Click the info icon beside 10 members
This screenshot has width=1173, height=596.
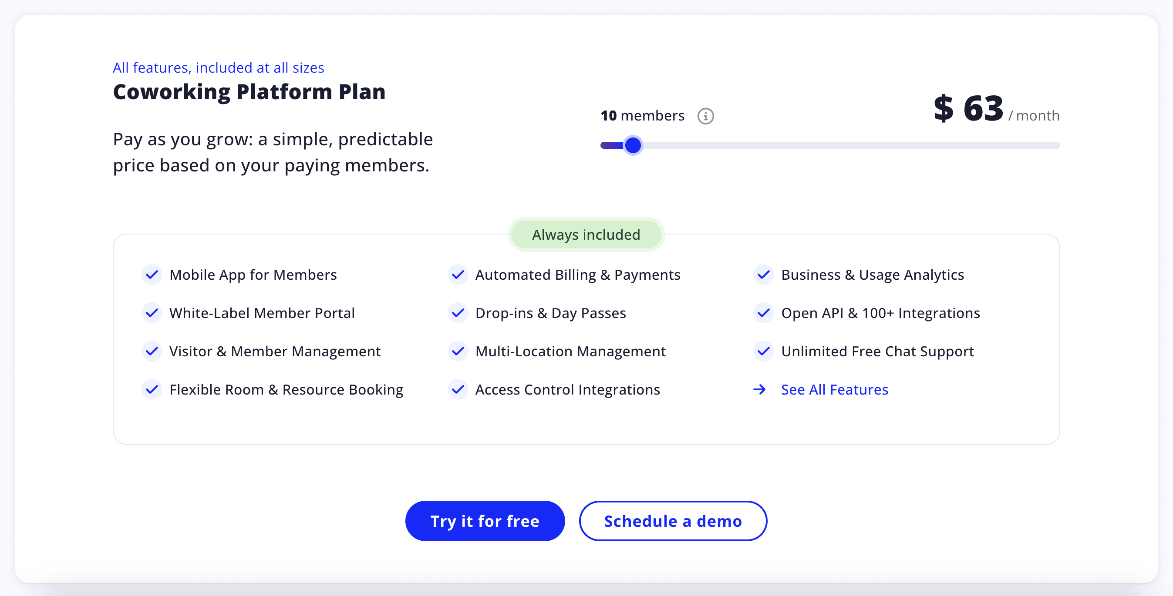(x=705, y=116)
